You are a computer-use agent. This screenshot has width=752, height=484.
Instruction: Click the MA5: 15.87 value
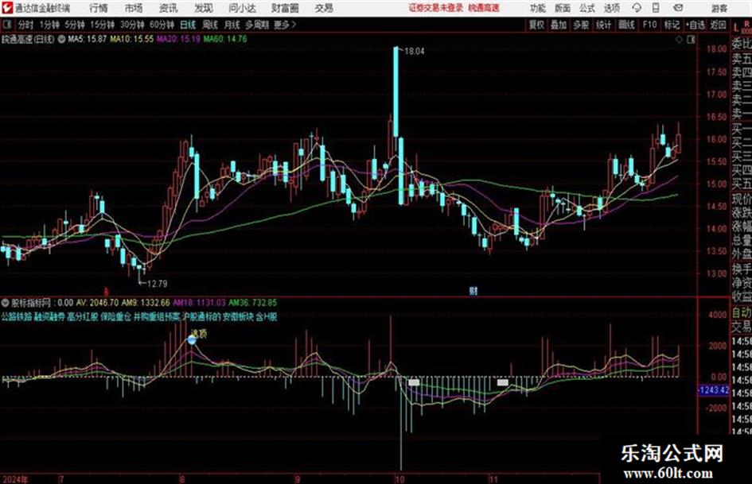coord(87,39)
